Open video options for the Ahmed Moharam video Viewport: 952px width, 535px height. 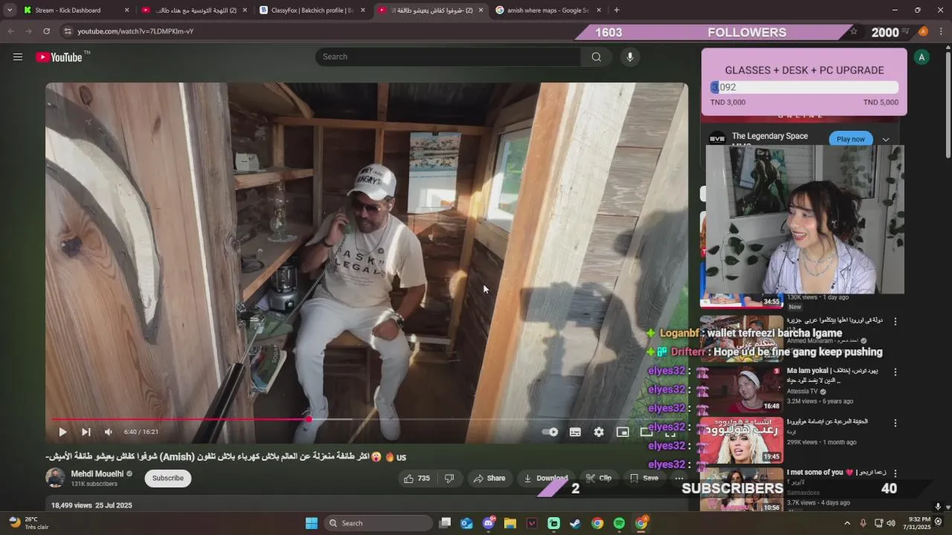[x=895, y=322]
